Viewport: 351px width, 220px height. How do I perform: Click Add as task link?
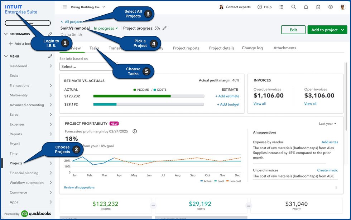click(x=330, y=142)
